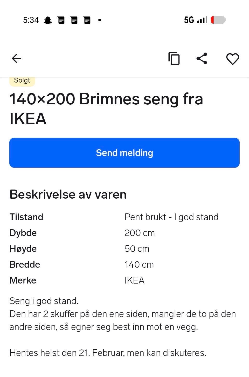Tap the copy icon in the header
Screen dimensions: 249x377
tap(174, 58)
